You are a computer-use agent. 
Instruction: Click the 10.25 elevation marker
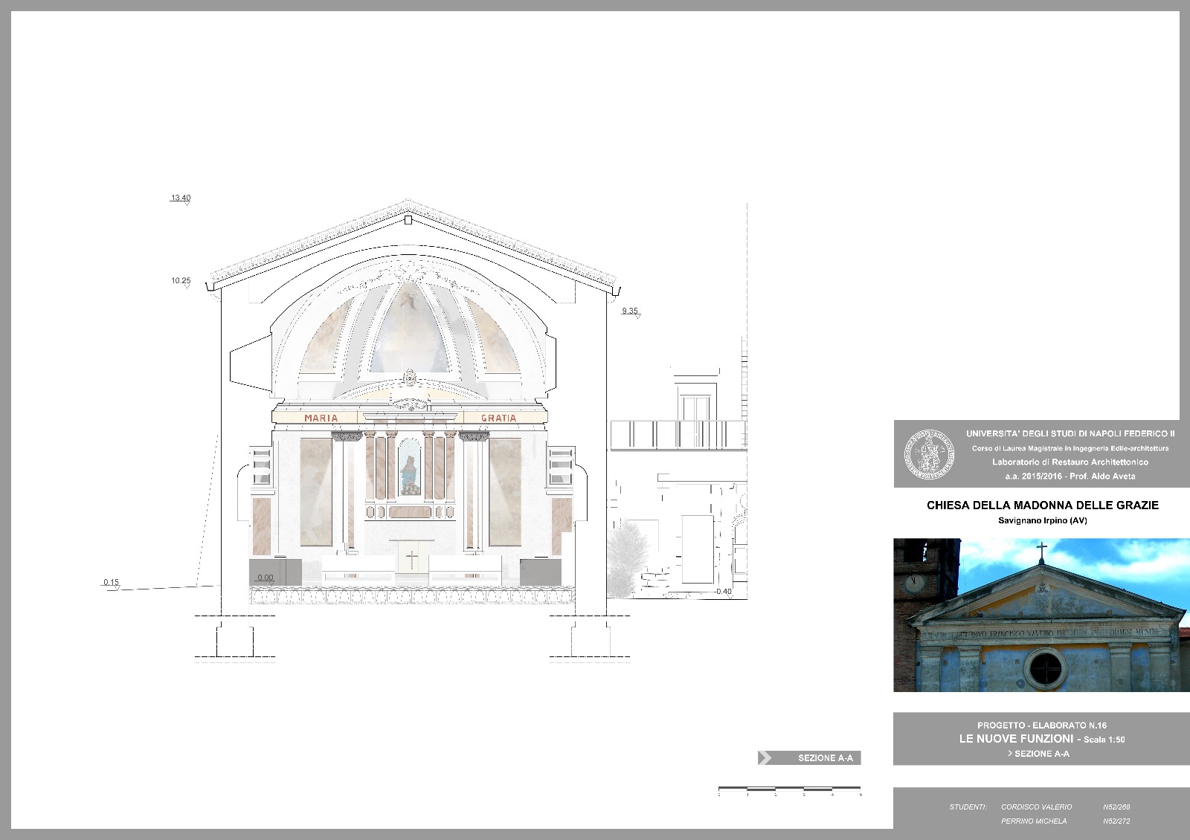pyautogui.click(x=181, y=281)
